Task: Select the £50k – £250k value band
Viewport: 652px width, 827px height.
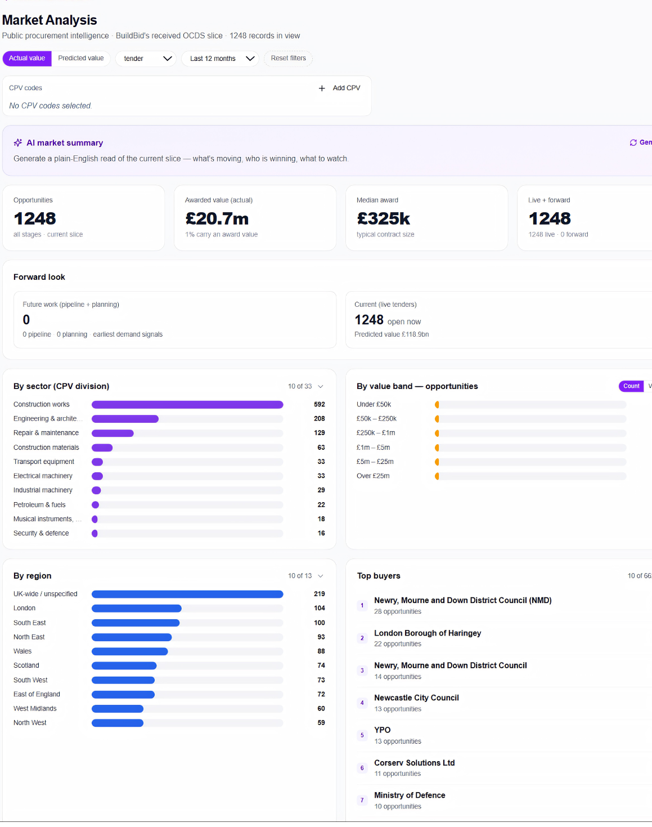Action: point(492,419)
